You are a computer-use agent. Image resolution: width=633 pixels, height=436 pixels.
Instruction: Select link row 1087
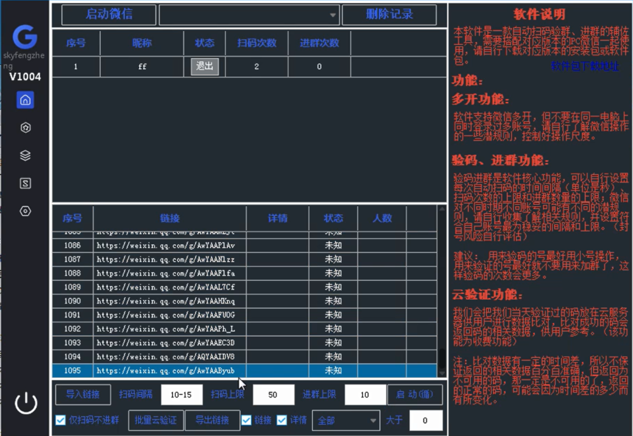click(x=244, y=260)
